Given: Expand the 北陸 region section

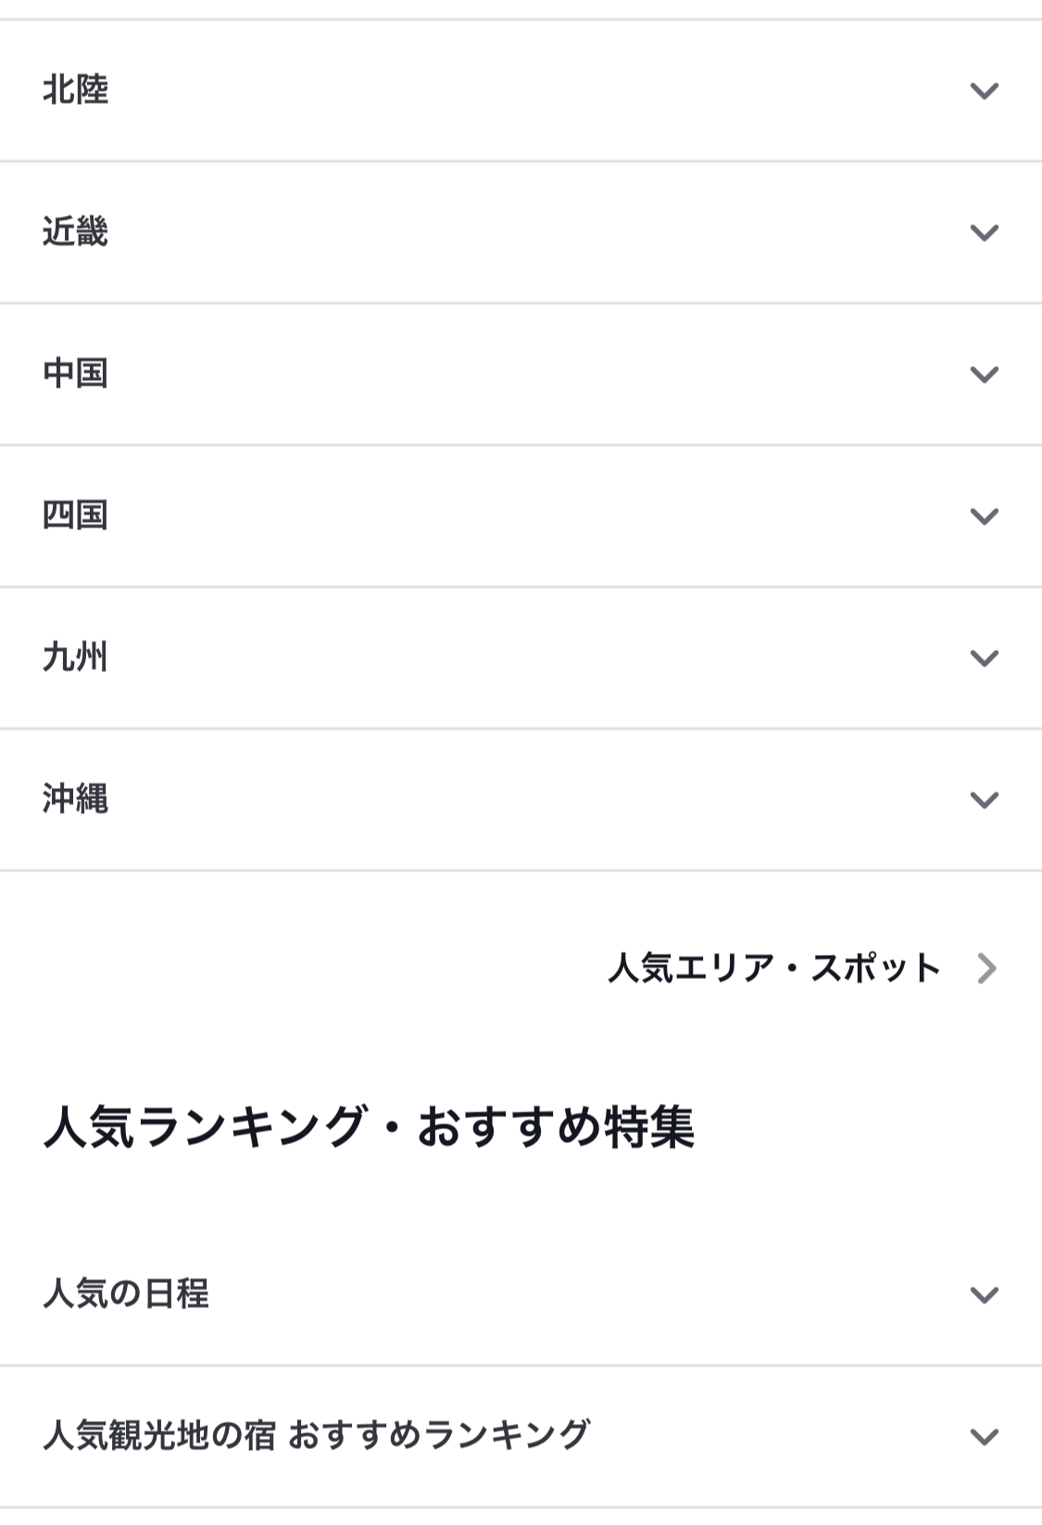Looking at the screenshot, I should pyautogui.click(x=76, y=91).
